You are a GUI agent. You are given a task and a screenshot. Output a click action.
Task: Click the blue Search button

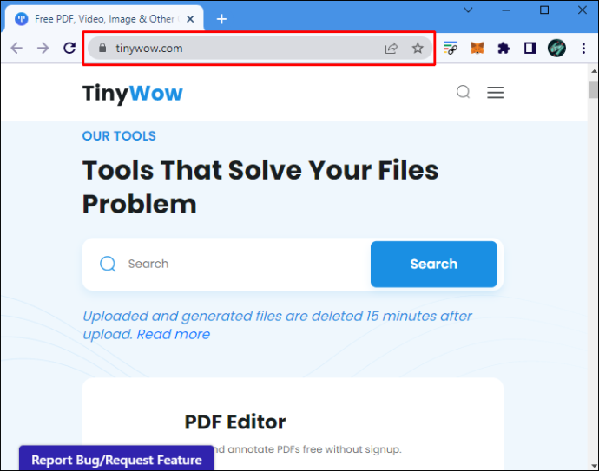[x=433, y=265]
